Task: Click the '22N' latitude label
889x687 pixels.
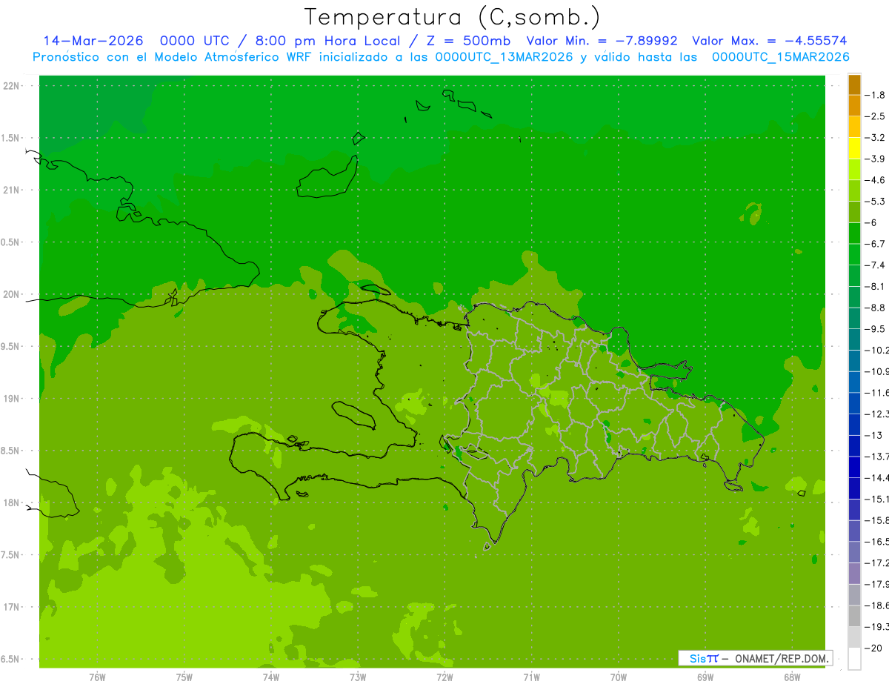Action: pyautogui.click(x=13, y=85)
